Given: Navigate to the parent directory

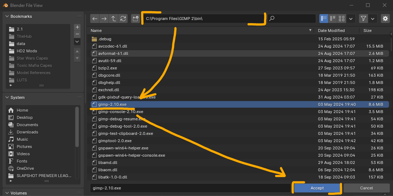Looking at the screenshot, I should pos(114,19).
